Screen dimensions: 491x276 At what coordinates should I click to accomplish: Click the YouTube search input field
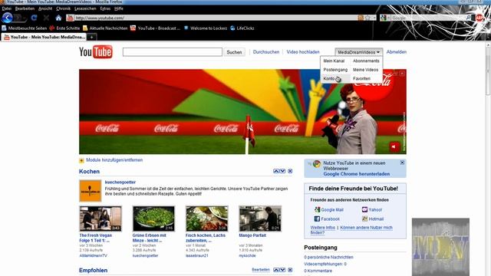(172, 52)
